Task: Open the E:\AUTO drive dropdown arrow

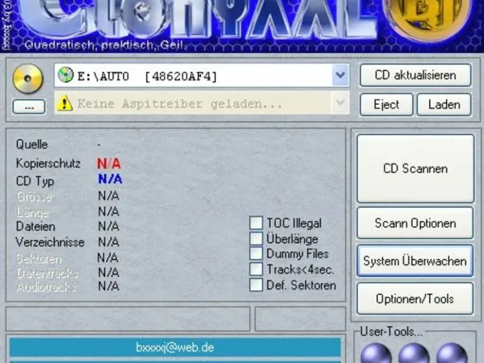Action: click(341, 75)
